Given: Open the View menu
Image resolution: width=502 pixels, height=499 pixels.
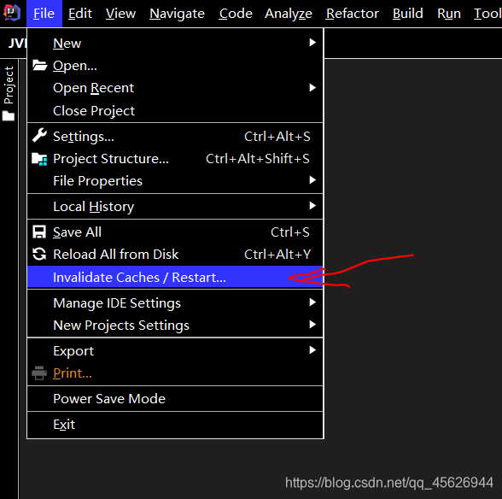Looking at the screenshot, I should (120, 14).
